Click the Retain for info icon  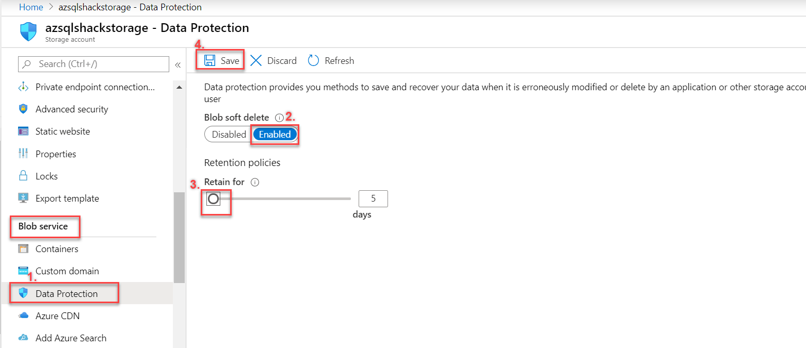click(254, 181)
